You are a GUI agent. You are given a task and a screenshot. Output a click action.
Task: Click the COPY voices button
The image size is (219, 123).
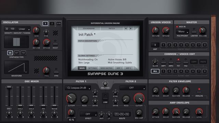pyautogui.click(x=194, y=61)
